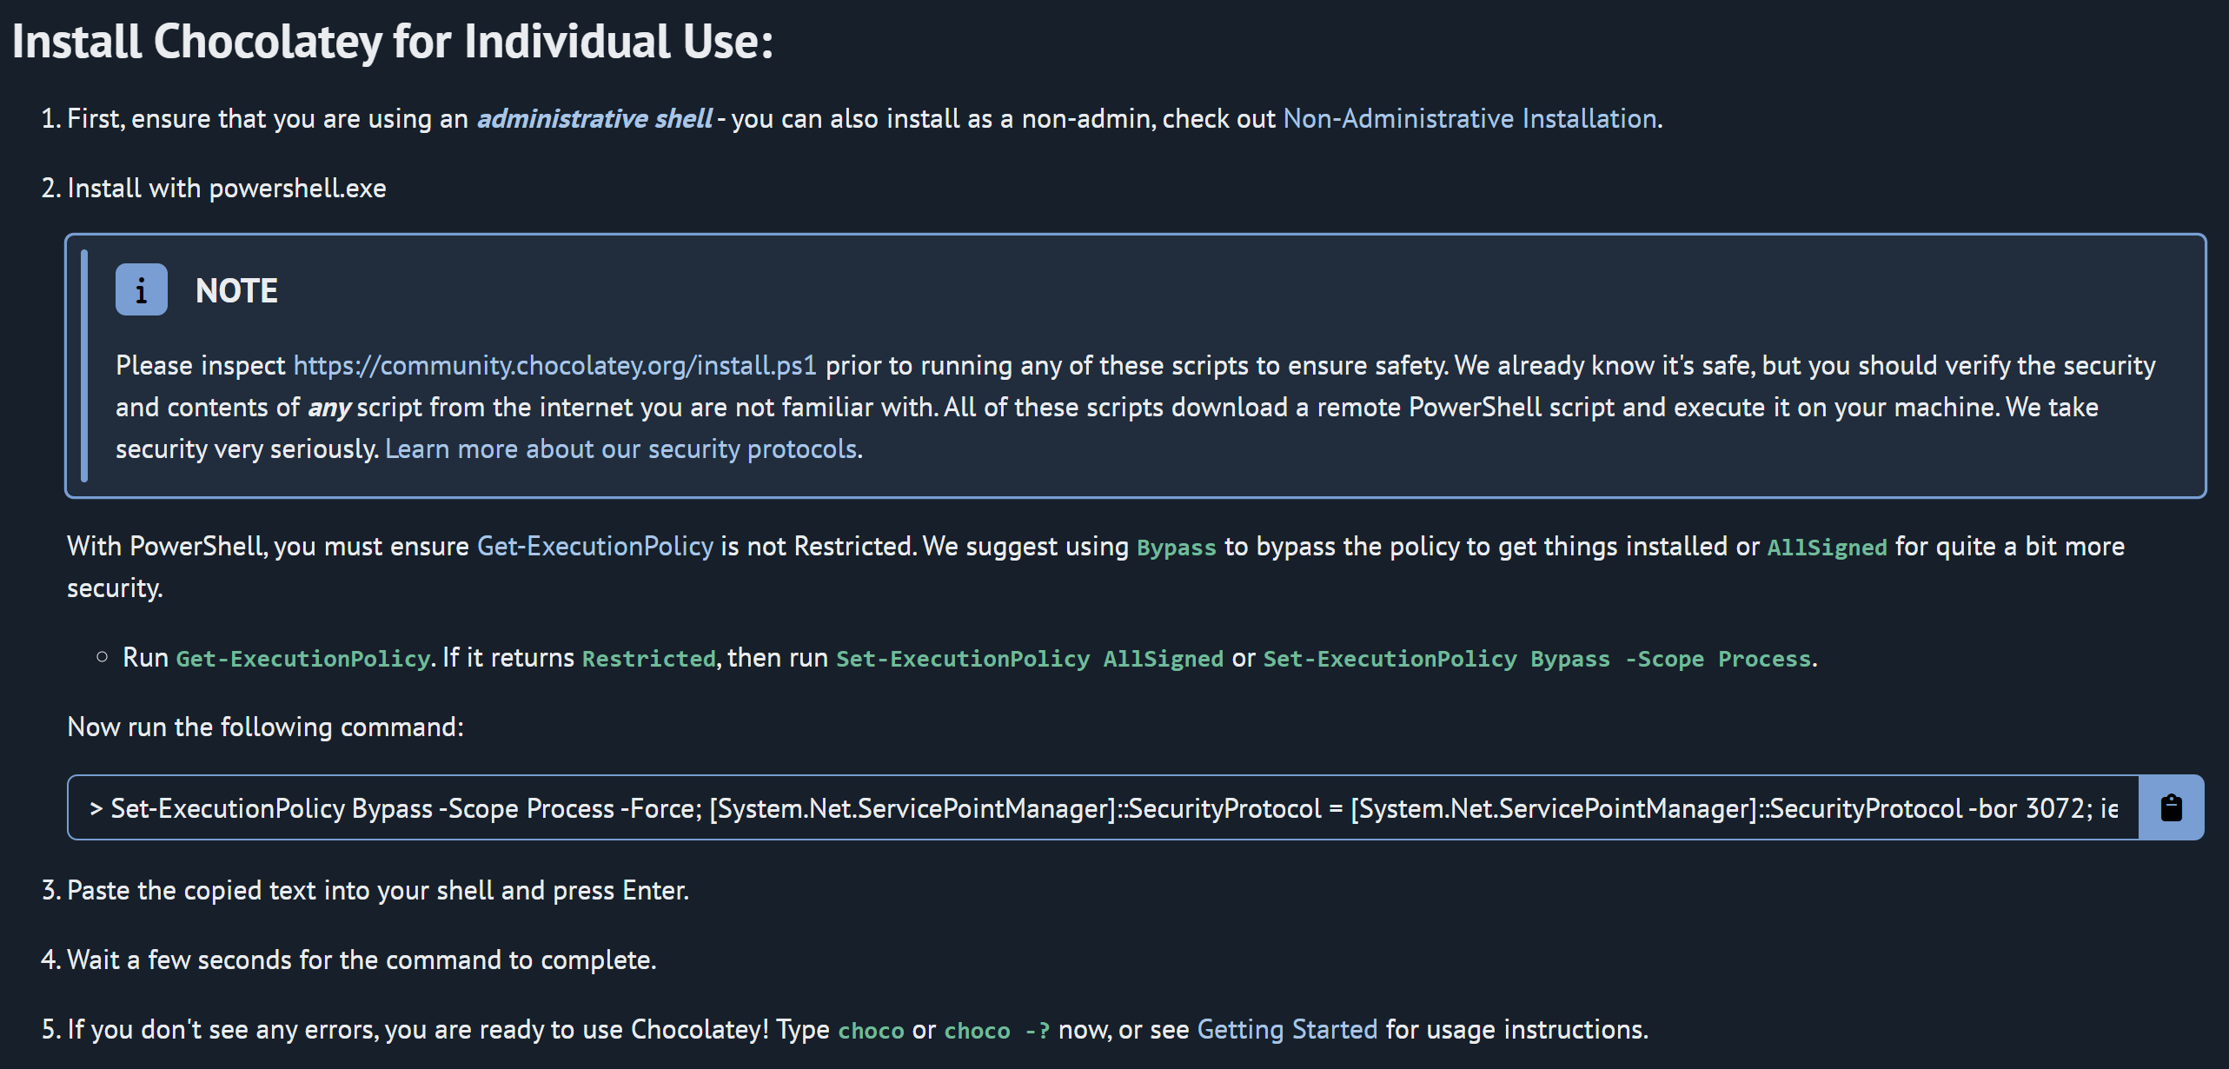Click Get-ExecutionPolicy code after the word Run
The width and height of the screenshot is (2229, 1069).
(x=302, y=659)
